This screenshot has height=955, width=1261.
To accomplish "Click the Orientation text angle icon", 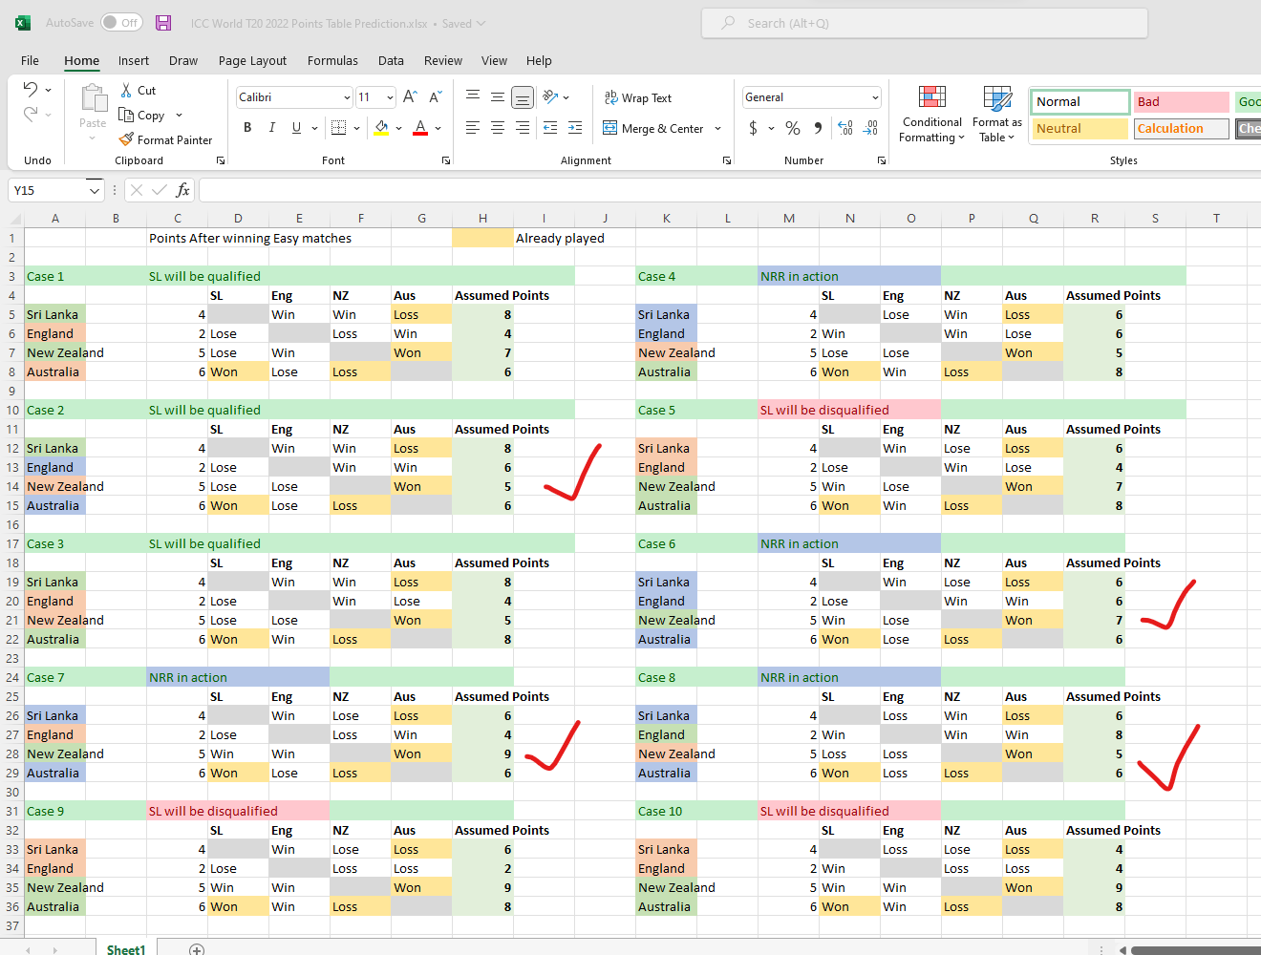I will pos(550,97).
